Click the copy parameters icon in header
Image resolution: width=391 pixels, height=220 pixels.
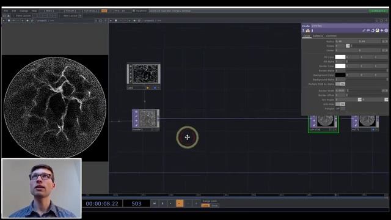(x=373, y=31)
